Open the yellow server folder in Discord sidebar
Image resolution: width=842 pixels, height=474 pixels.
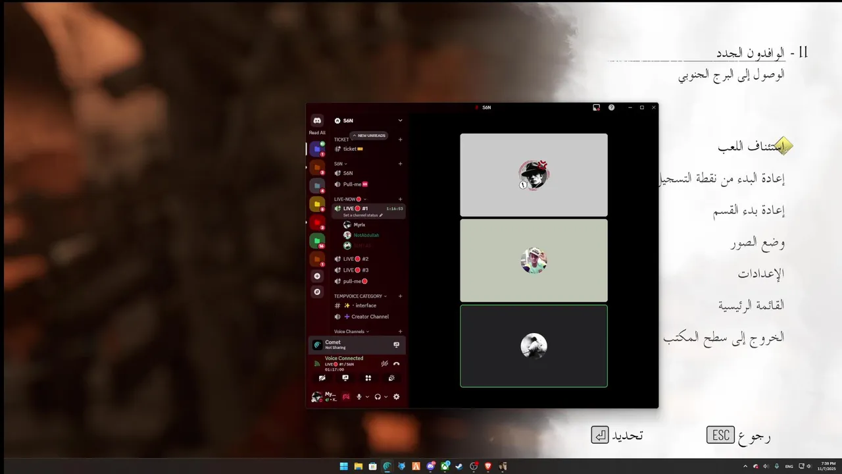tap(317, 204)
